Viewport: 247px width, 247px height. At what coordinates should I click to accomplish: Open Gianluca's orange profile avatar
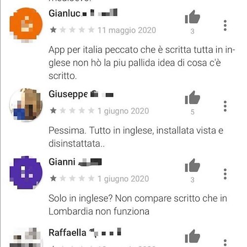click(26, 24)
